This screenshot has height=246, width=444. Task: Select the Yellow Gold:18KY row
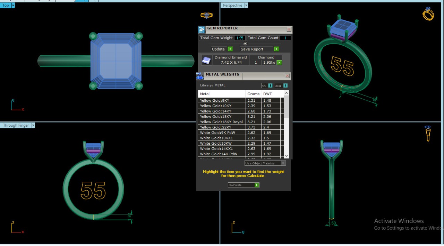click(222, 117)
